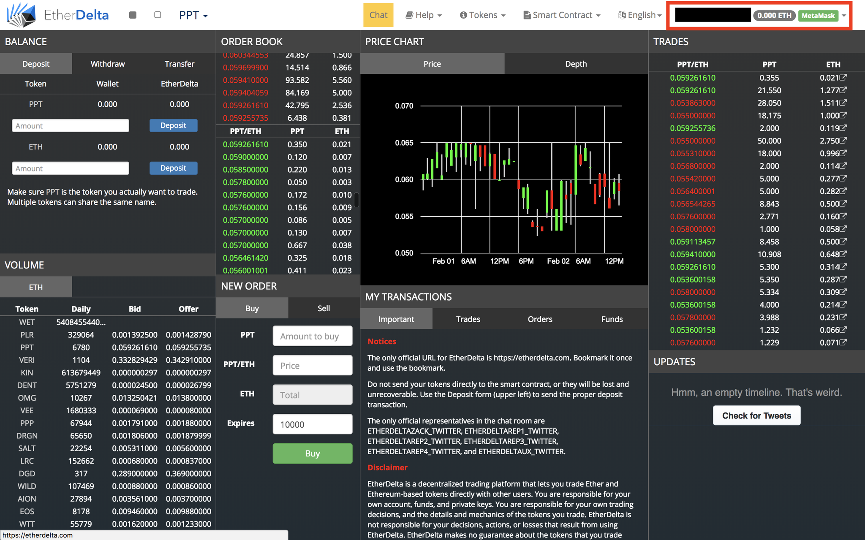Image resolution: width=865 pixels, height=540 pixels.
Task: Select the ETH volume tab
Action: 36,287
